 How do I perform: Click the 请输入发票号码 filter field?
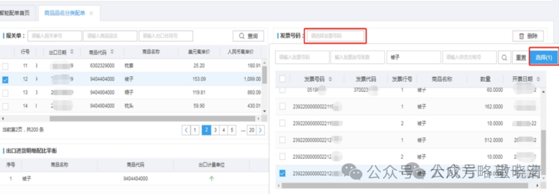(x=302, y=57)
